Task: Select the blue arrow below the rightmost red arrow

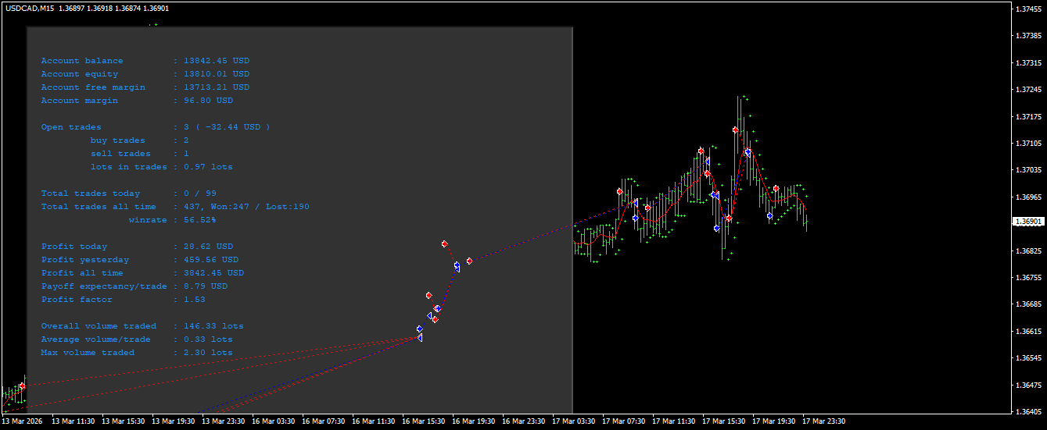Action: pyautogui.click(x=770, y=215)
